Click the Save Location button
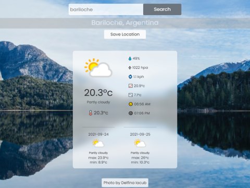 pyautogui.click(x=125, y=34)
